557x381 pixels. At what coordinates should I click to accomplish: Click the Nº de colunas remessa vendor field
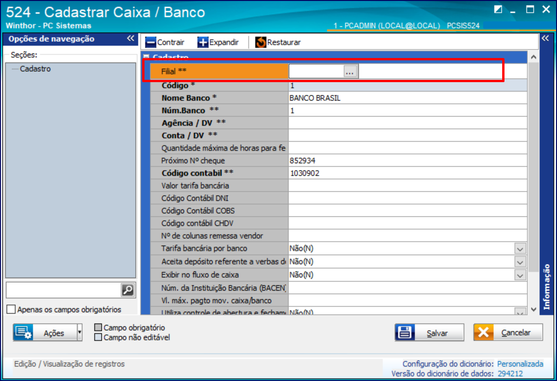click(408, 236)
